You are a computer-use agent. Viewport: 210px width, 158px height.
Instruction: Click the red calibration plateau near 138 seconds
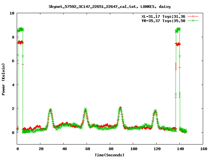tap(178, 44)
